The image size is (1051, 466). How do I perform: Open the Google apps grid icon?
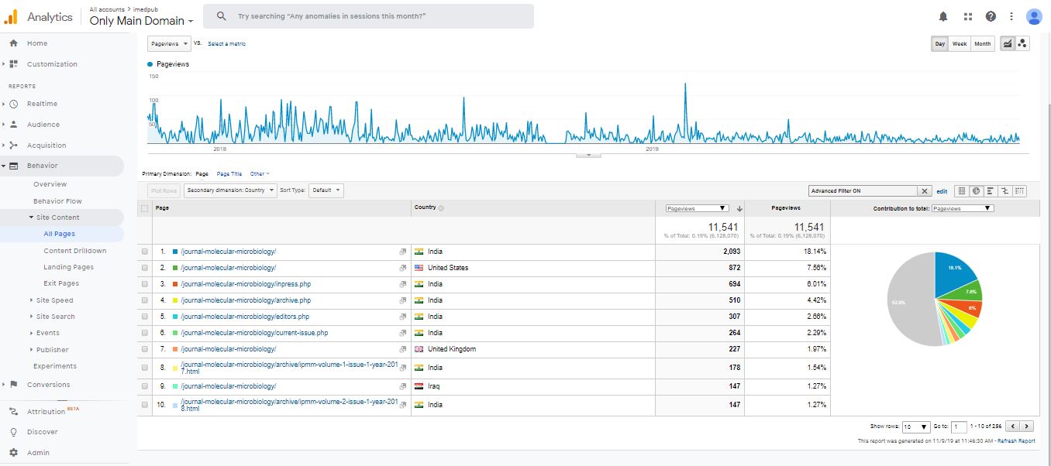point(967,16)
